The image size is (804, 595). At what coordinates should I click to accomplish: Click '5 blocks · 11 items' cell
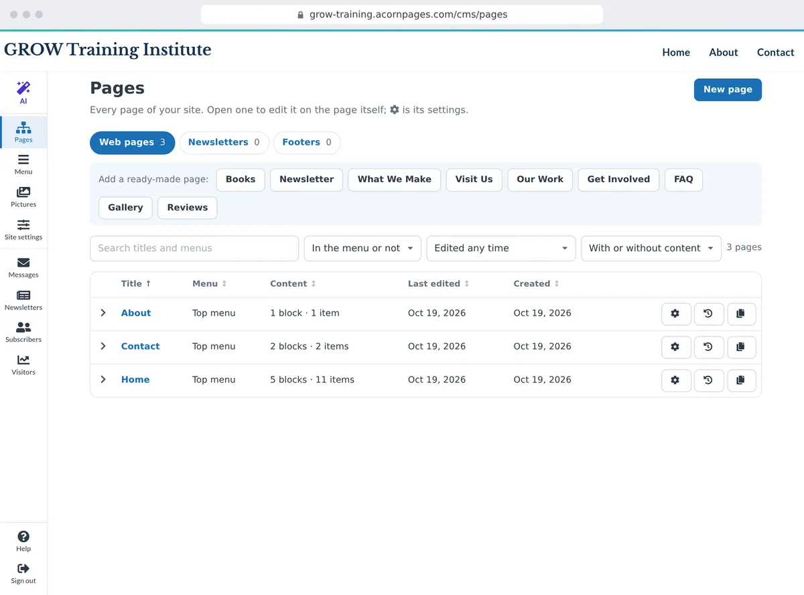tap(312, 379)
